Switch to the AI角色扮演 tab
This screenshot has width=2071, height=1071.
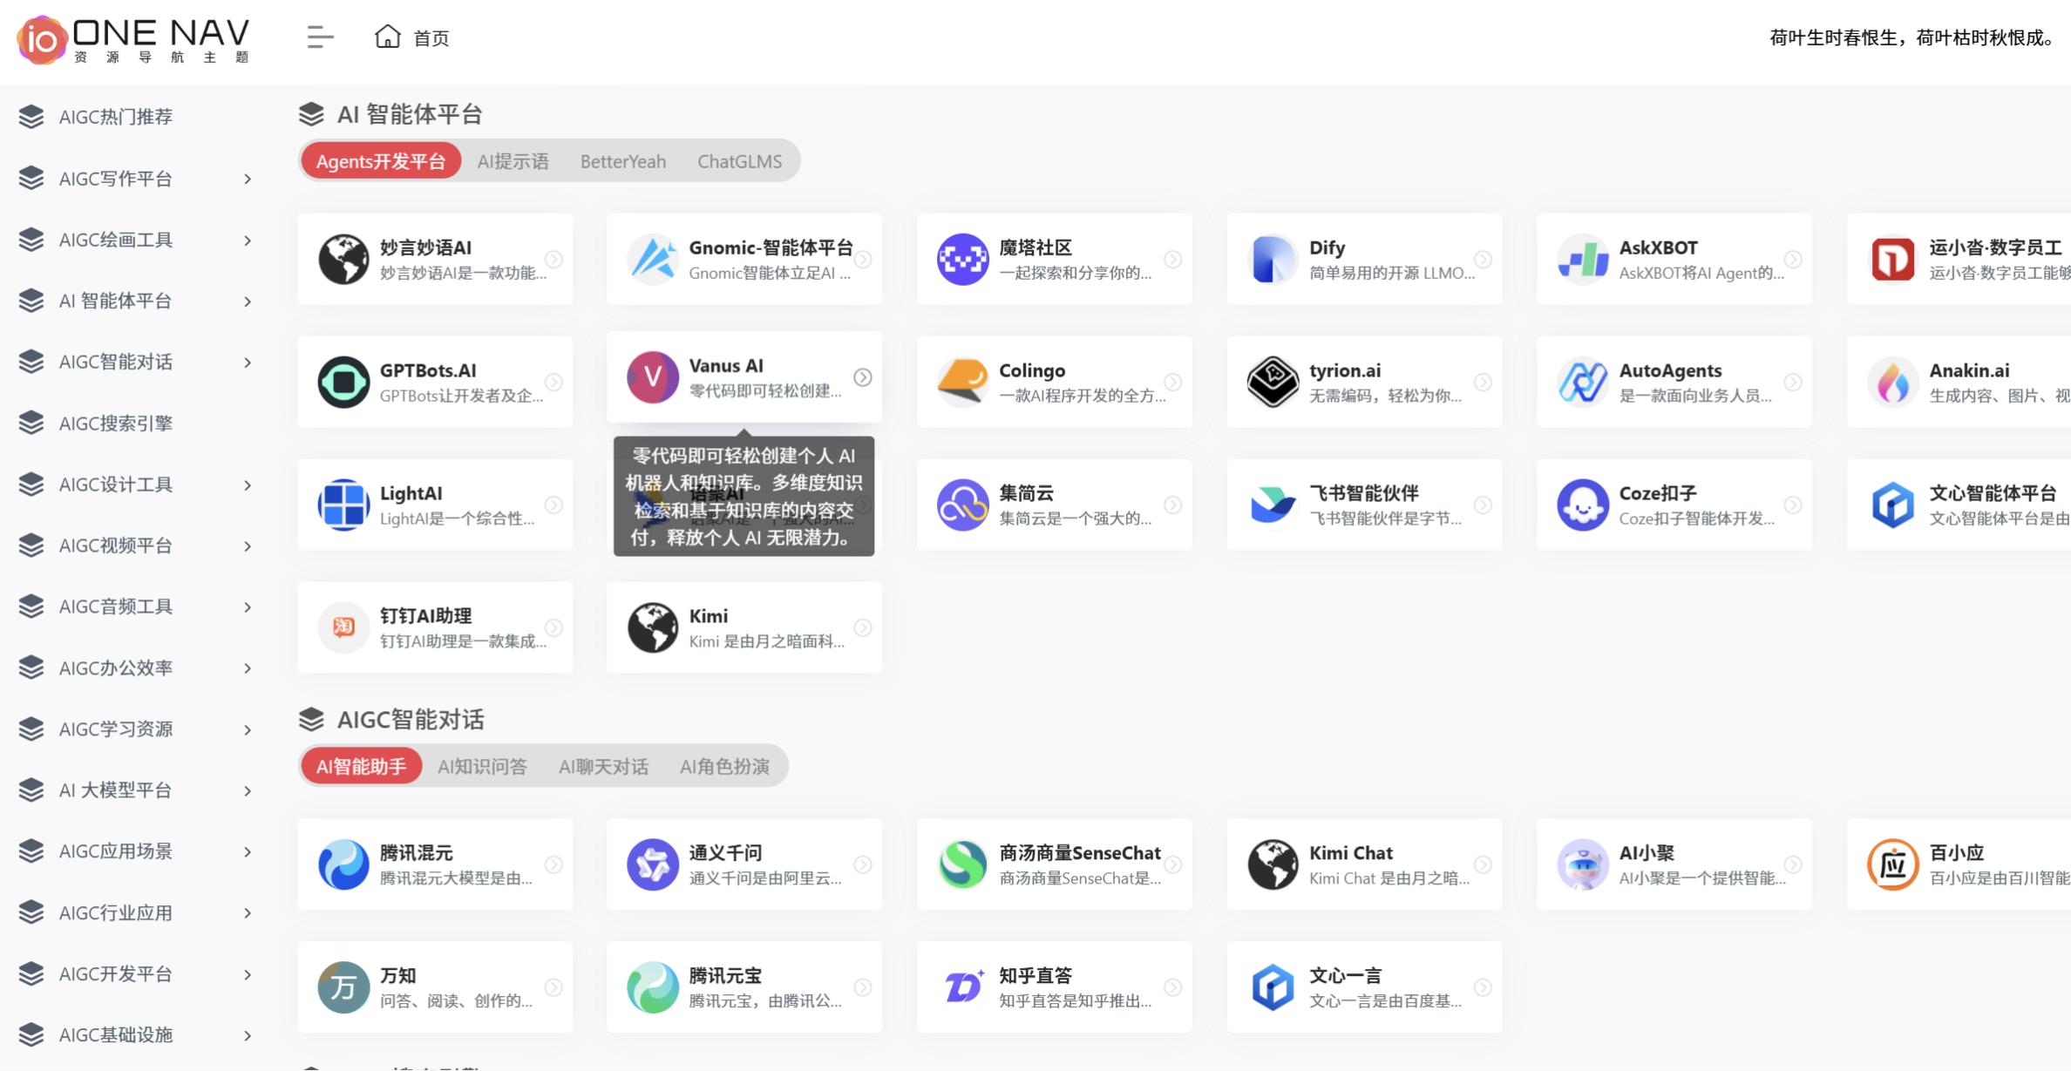coord(724,766)
